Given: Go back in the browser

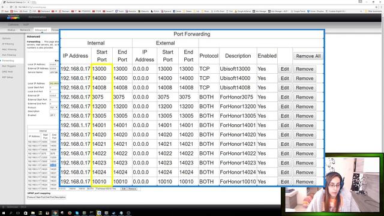Looking at the screenshot, I should coord(2,7).
